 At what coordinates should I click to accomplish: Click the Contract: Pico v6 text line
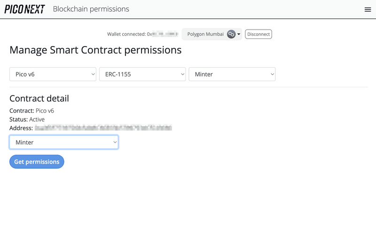coord(31,111)
